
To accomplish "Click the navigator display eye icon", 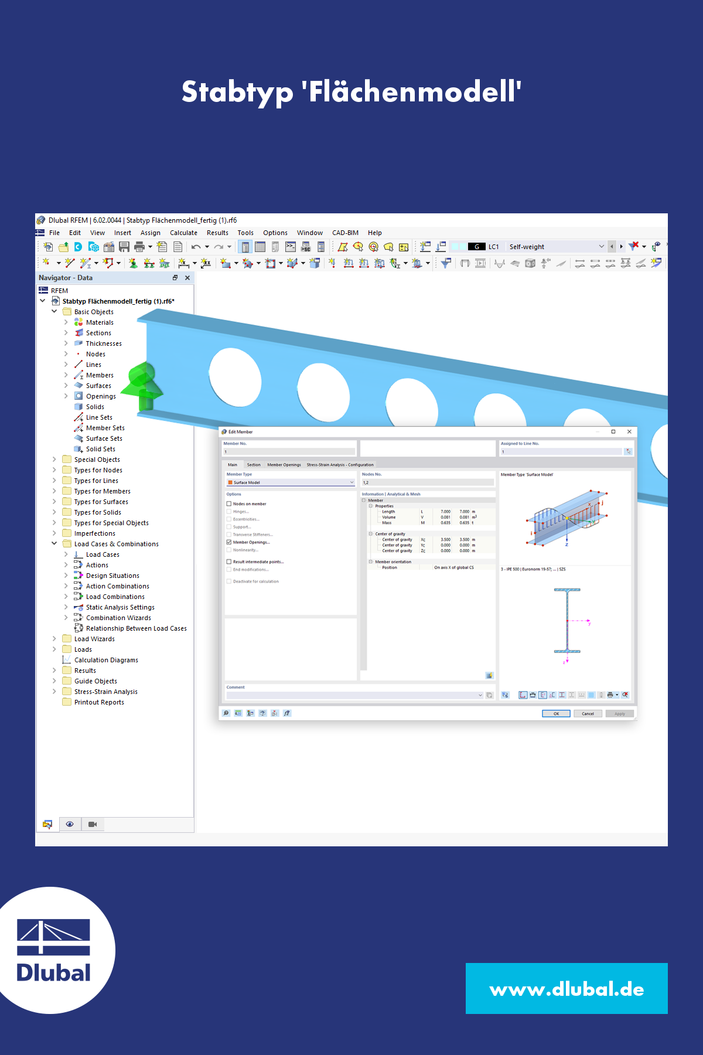I will pos(70,824).
